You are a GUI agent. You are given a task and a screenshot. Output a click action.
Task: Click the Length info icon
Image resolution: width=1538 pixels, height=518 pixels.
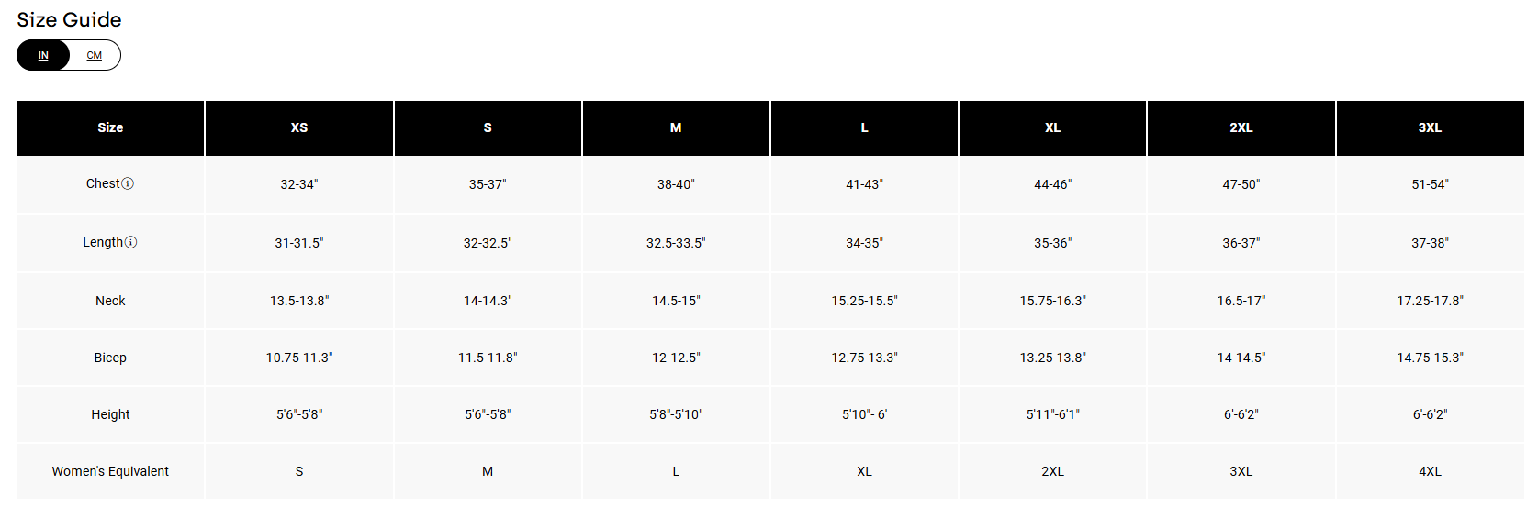click(x=130, y=242)
